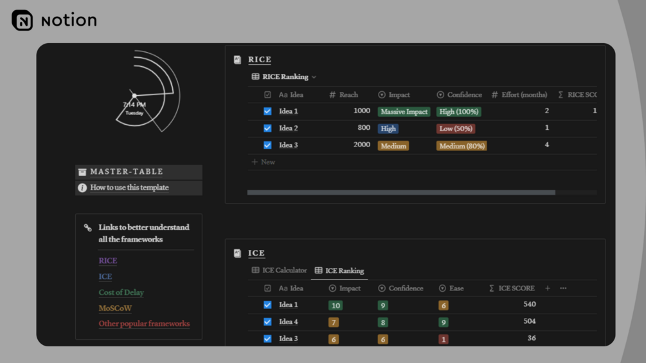
Task: Uncheck Idea 1 in ICE table
Action: [268, 305]
